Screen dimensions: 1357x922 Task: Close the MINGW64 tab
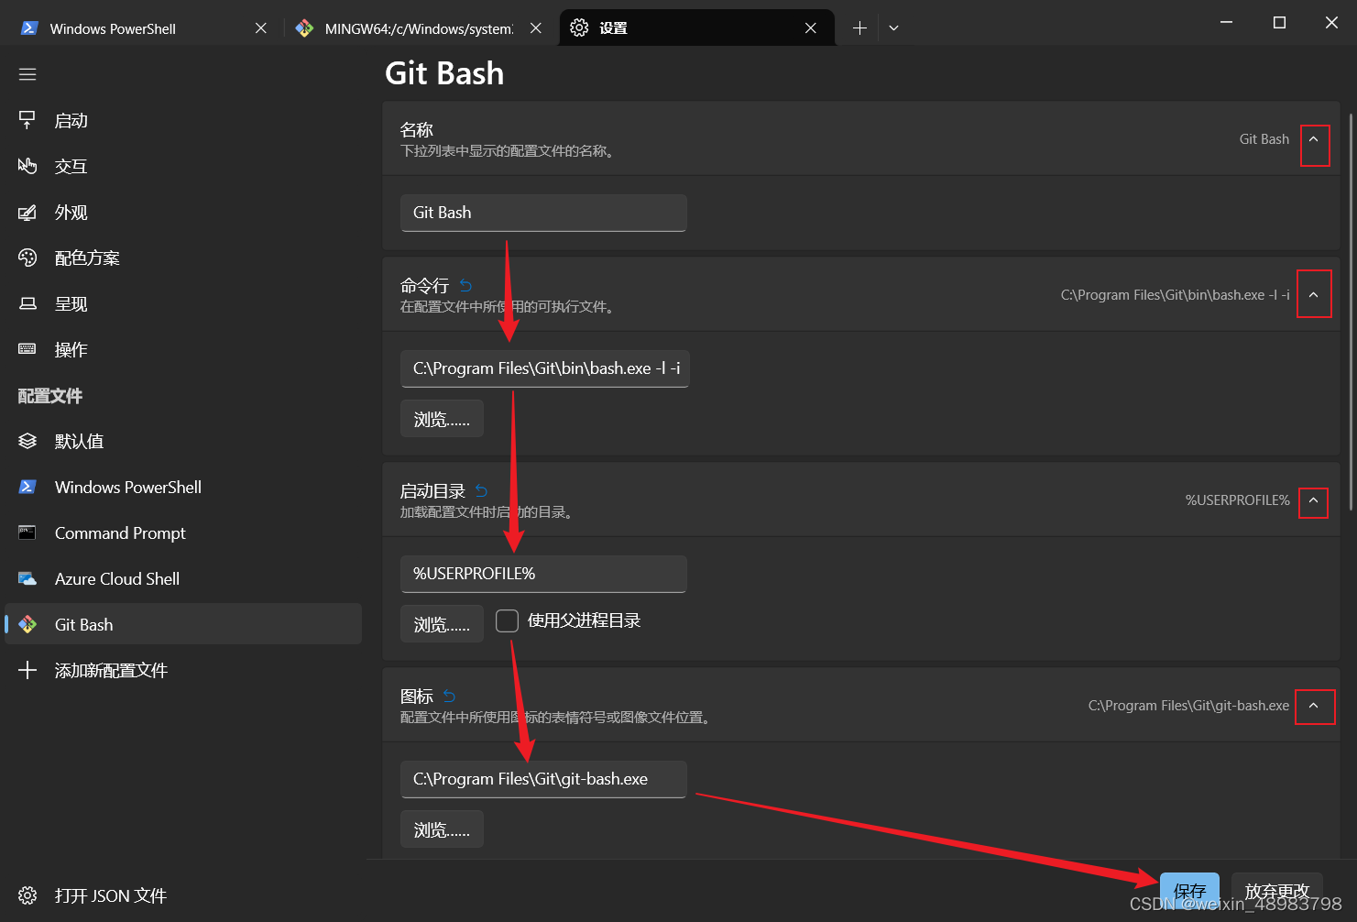pos(536,28)
